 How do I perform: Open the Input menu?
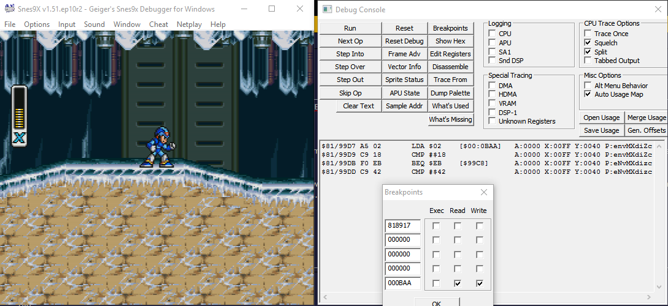coord(67,24)
